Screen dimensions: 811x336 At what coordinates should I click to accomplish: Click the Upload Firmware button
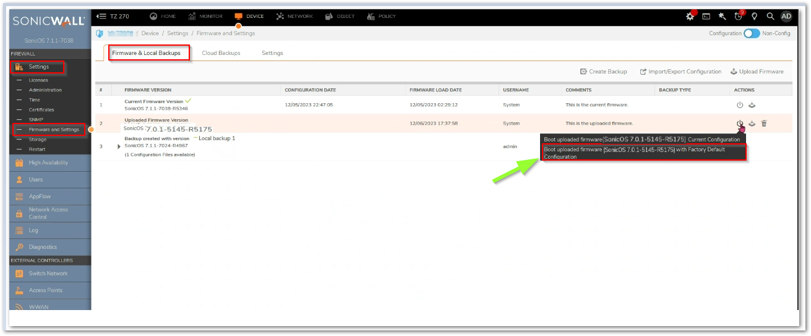point(757,72)
